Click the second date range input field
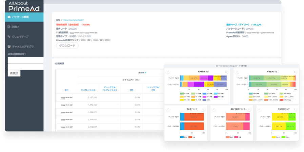 coord(26,67)
